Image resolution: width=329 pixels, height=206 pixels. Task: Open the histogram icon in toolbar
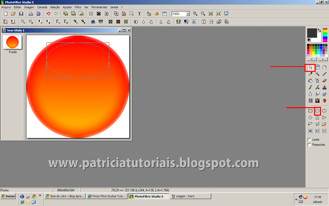[x=93, y=22]
